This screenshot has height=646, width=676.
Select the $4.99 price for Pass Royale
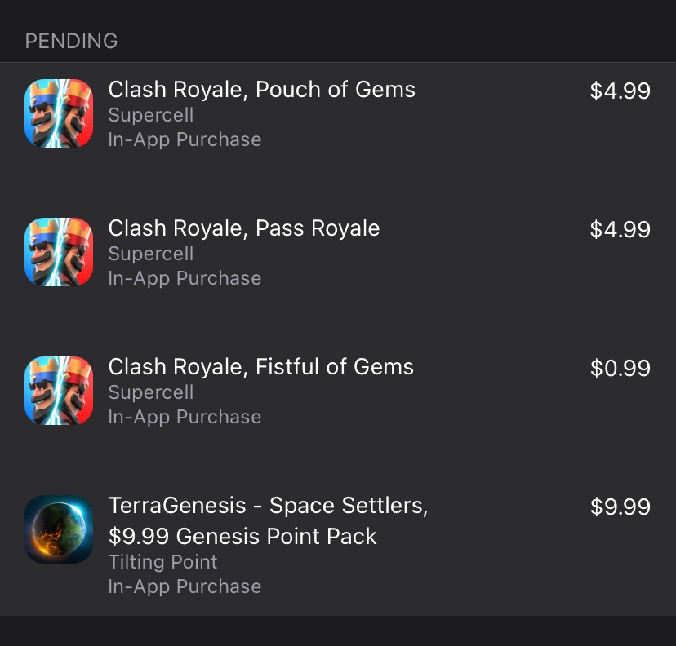pyautogui.click(x=620, y=229)
